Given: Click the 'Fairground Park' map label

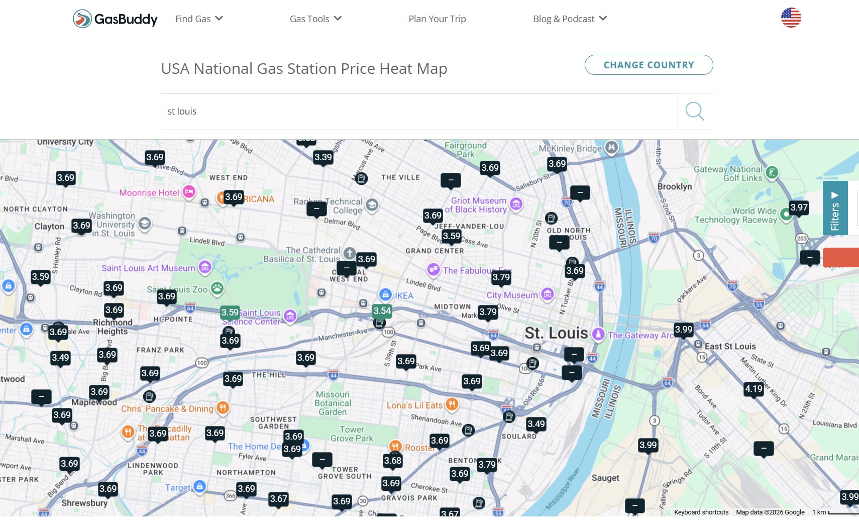Looking at the screenshot, I should point(465,150).
